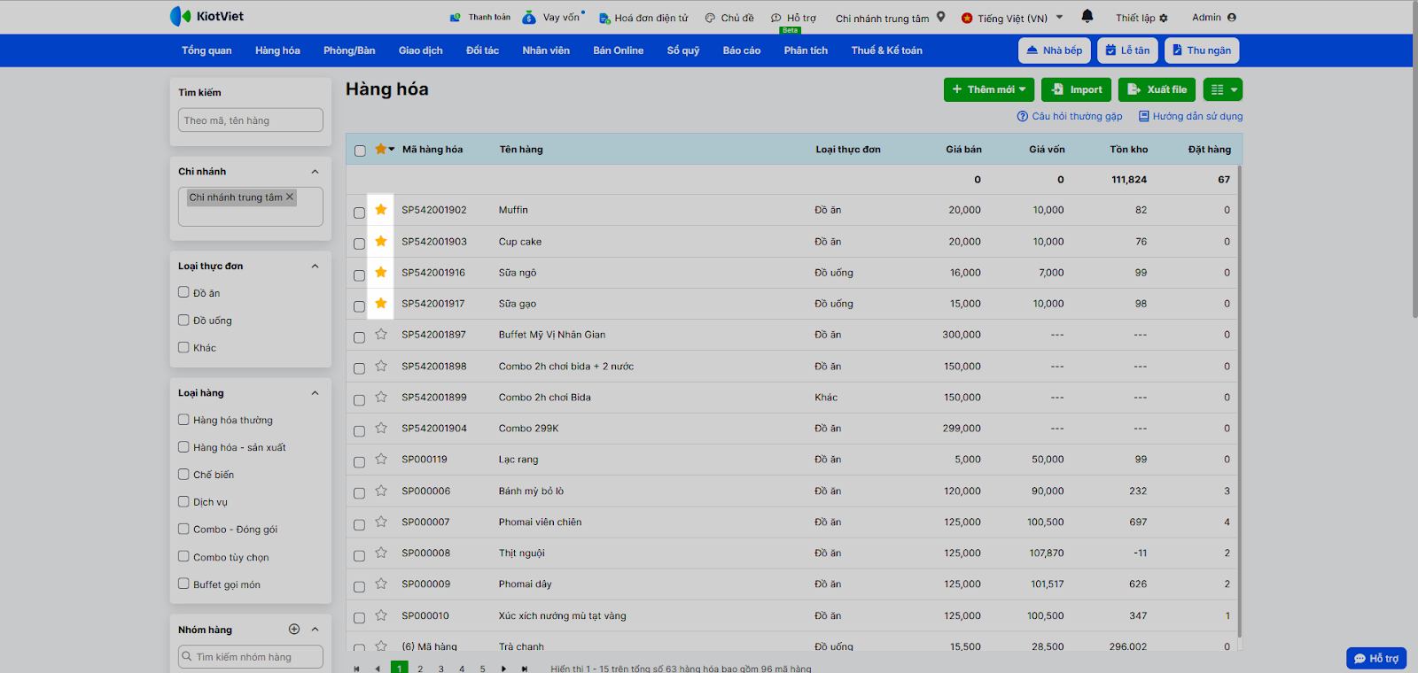Open Chủ đề theme picker

tap(729, 18)
